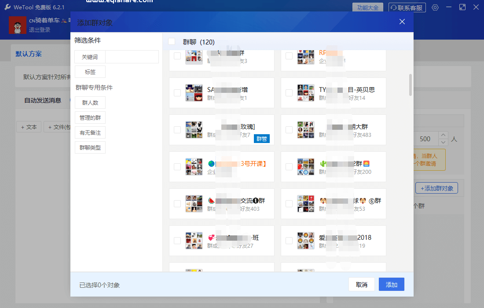Check the select-all 群聊 (120) checkbox
This screenshot has height=308, width=484.
click(x=172, y=41)
